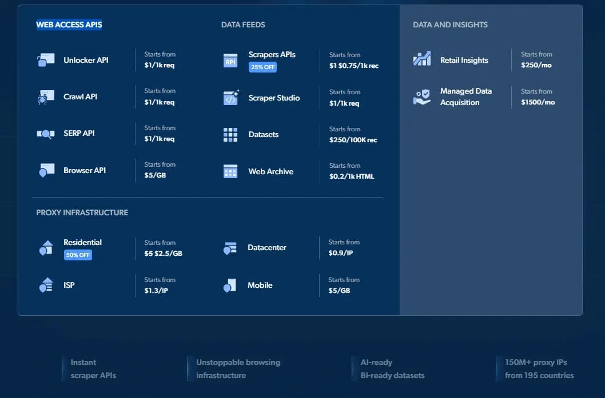The width and height of the screenshot is (605, 398).
Task: Click the Scraper Studio code icon
Action: pyautogui.click(x=230, y=98)
